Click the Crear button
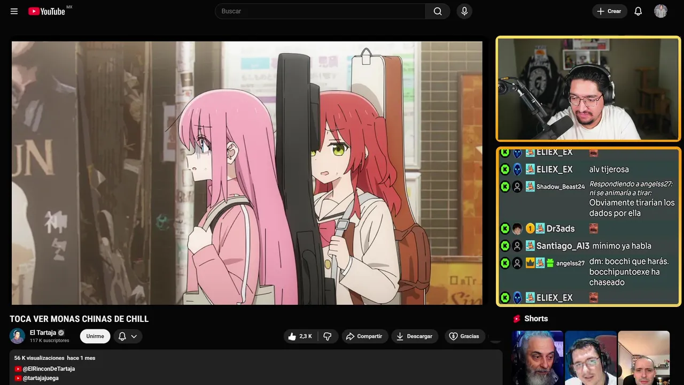 [x=609, y=11]
